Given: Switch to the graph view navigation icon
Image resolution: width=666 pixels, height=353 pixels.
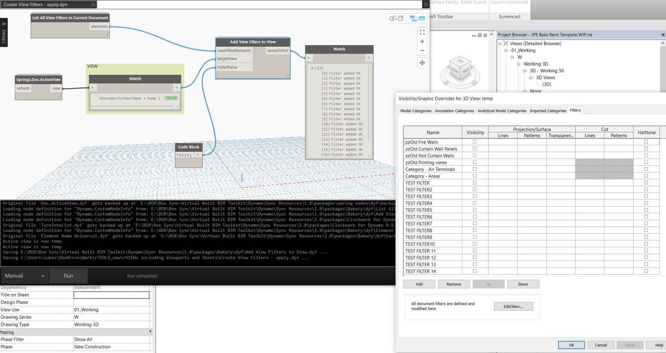Looking at the screenshot, I should click(x=417, y=19).
